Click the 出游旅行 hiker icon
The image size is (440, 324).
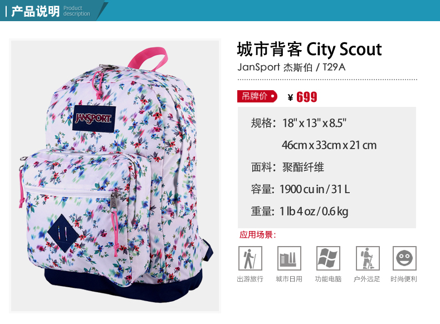(250, 258)
